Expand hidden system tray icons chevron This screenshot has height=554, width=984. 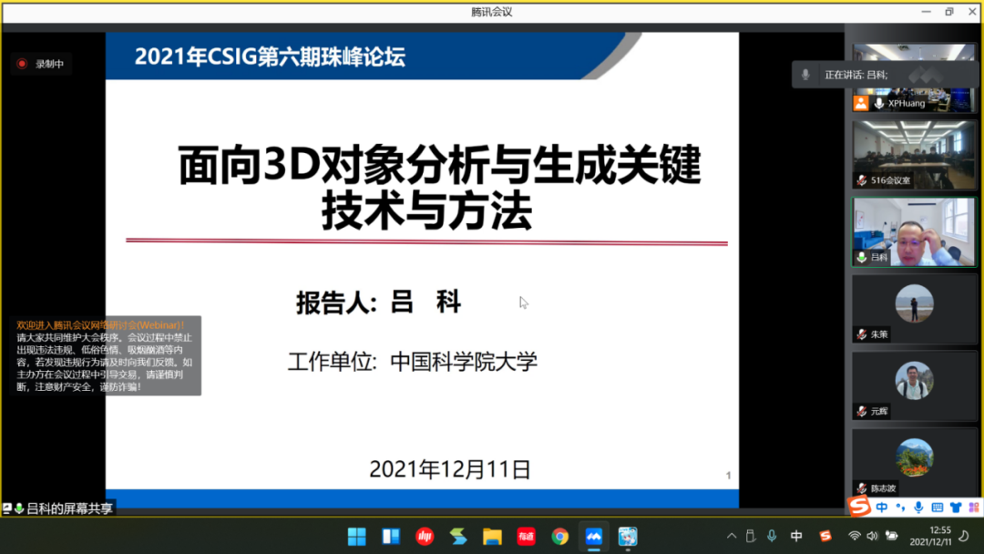(x=732, y=536)
